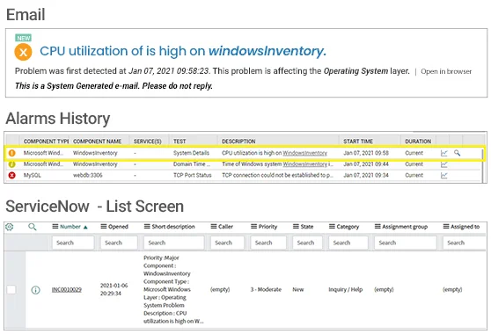Image resolution: width=491 pixels, height=334 pixels.
Task: Sort alarms by COMPONENT TYPE column header
Action: 46,142
